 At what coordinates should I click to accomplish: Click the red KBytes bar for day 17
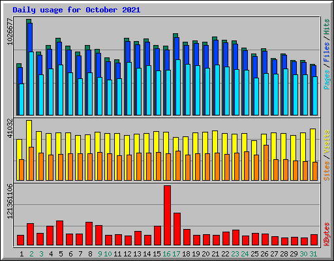pyautogui.click(x=177, y=229)
